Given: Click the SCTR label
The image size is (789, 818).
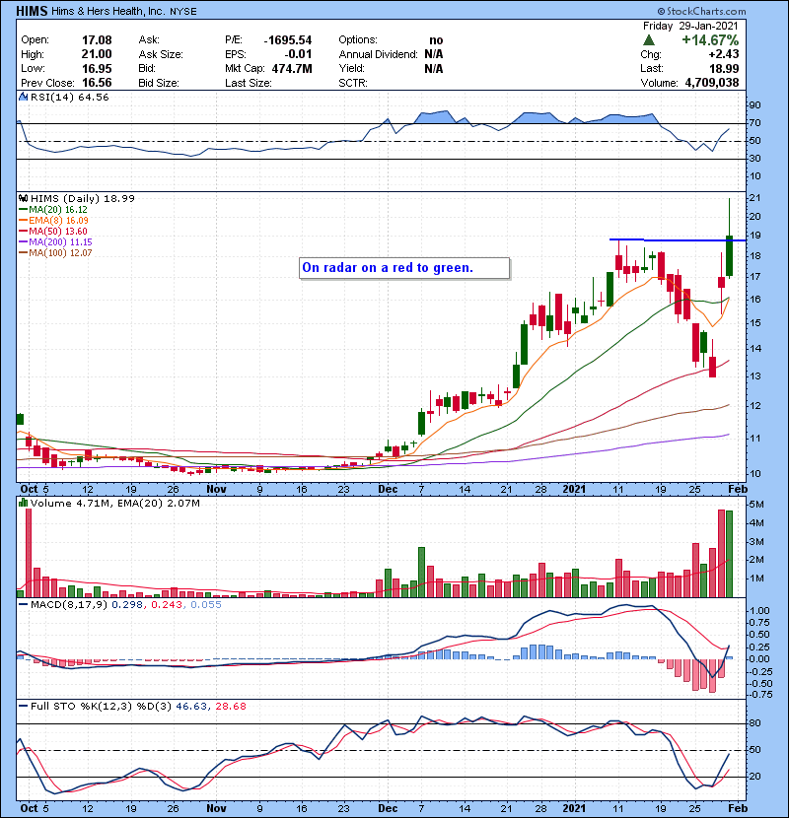Looking at the screenshot, I should point(353,83).
